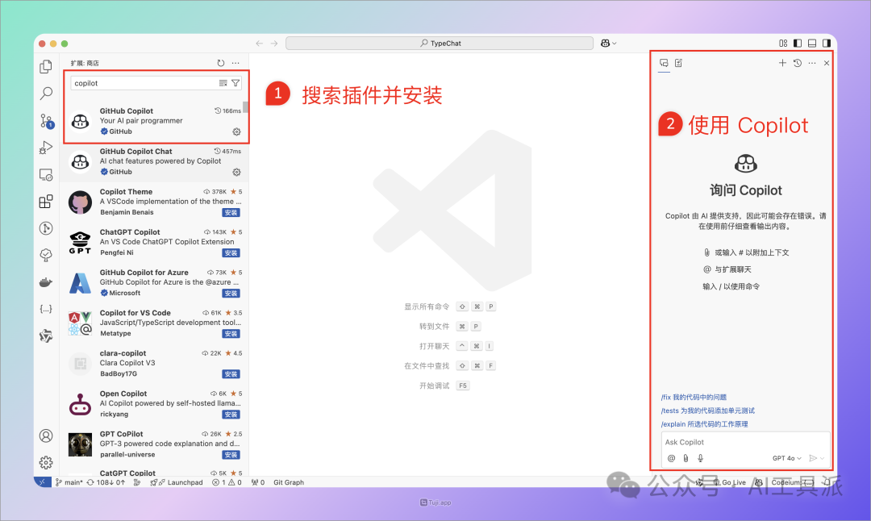Switch branch via main* status item
Screen dimensions: 871x521
tap(69, 482)
